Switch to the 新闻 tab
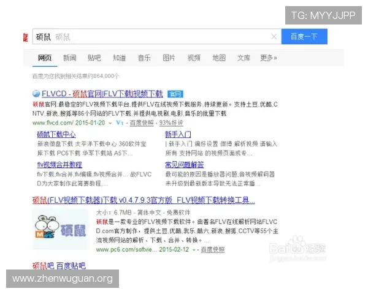The width and height of the screenshot is (368, 294). click(70, 58)
